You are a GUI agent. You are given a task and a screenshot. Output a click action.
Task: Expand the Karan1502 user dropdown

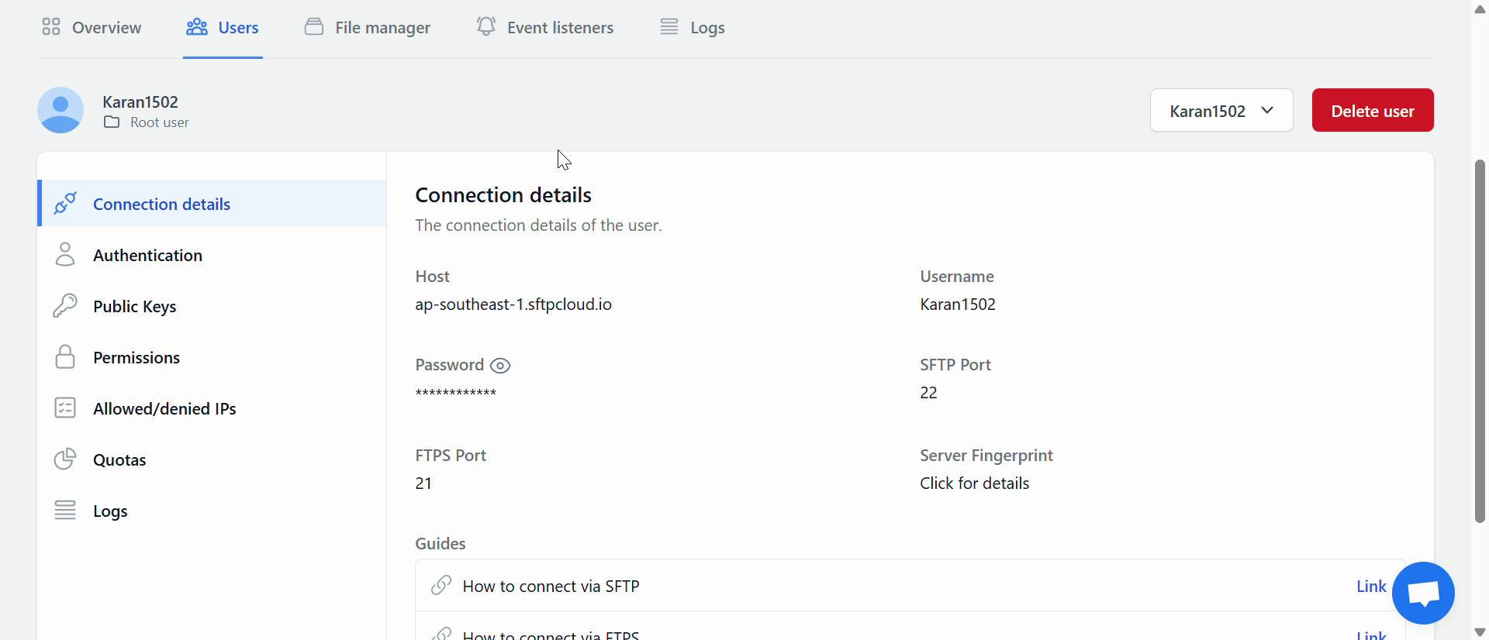[x=1221, y=110]
